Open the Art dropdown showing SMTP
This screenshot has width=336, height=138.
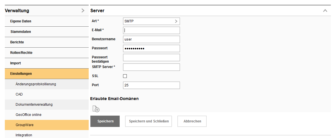(x=151, y=21)
